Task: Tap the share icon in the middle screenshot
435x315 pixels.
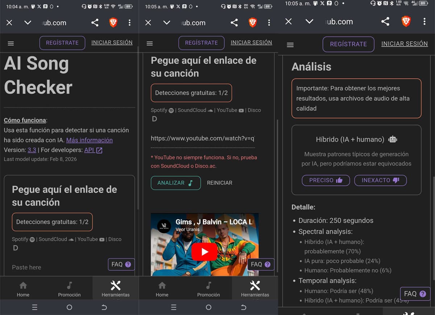Action: click(x=234, y=23)
